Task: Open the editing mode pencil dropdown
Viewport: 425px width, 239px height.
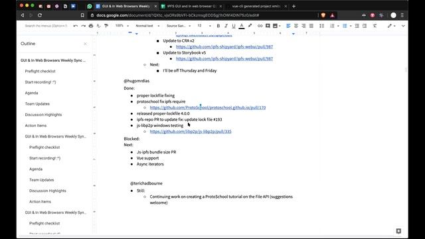Action: [391, 26]
